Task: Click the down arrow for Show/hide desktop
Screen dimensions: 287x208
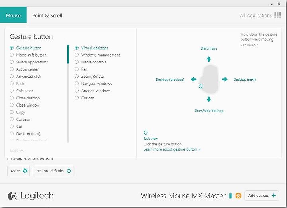Action: pyautogui.click(x=209, y=99)
